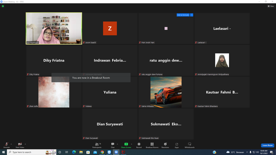Screen dimensions: 276x155
Task: Click the green Share Screen icon
Action: tap(126, 144)
